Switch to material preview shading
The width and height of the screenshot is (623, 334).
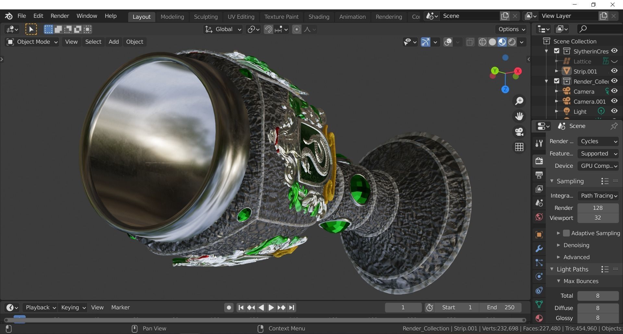tap(502, 42)
